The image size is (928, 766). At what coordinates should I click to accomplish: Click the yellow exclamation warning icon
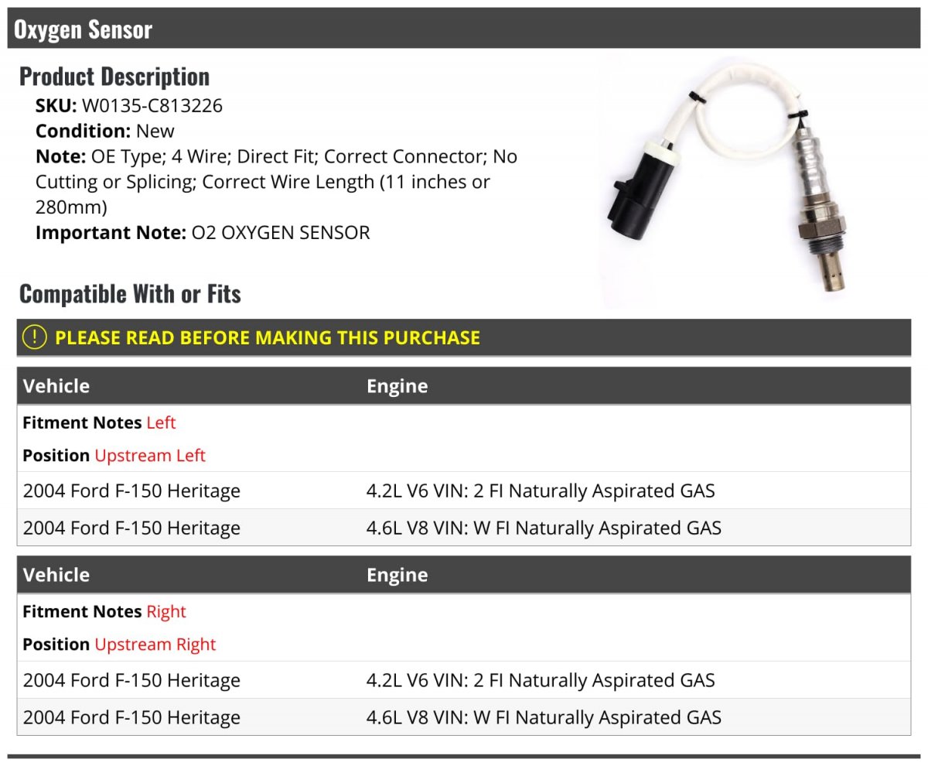[x=34, y=337]
